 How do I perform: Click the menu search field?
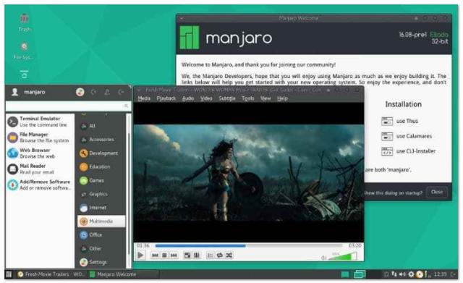[x=68, y=106]
